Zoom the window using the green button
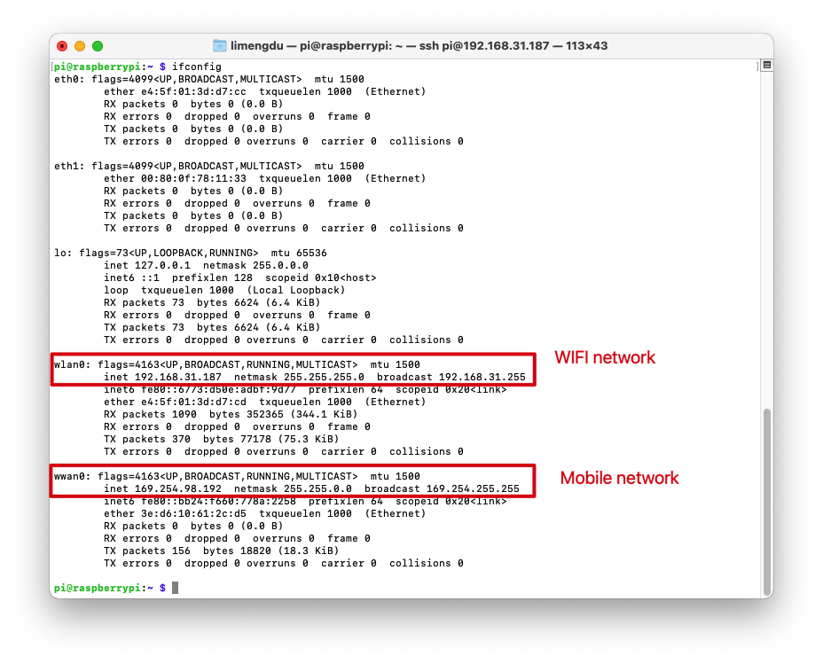 (x=98, y=46)
